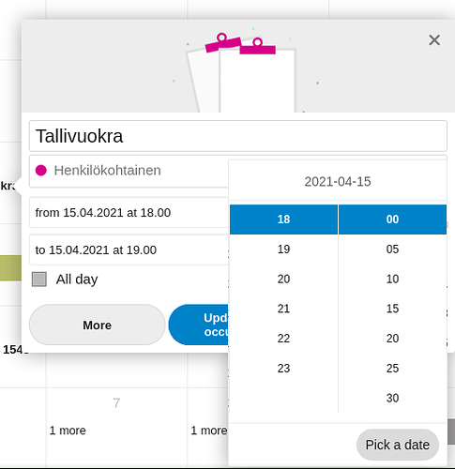The image size is (455, 469).
Task: Click the pink Henkilökohtainen calendar color dot
Action: pyautogui.click(x=41, y=171)
